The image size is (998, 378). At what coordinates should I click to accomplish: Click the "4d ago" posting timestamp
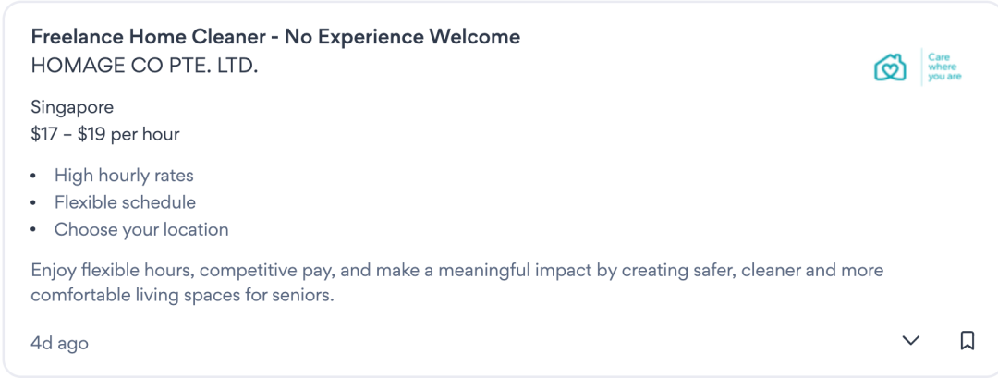pyautogui.click(x=59, y=343)
